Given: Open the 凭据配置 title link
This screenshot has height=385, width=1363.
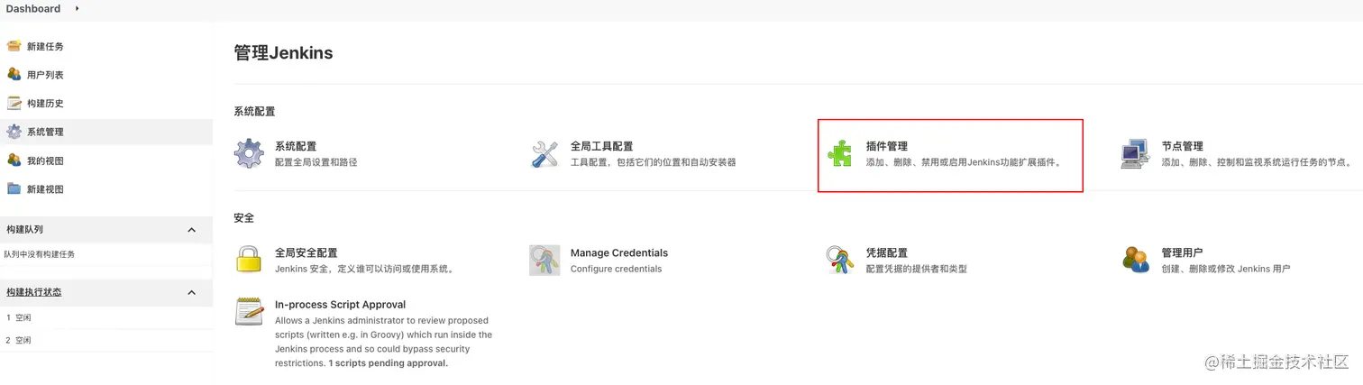Looking at the screenshot, I should pyautogui.click(x=887, y=252).
